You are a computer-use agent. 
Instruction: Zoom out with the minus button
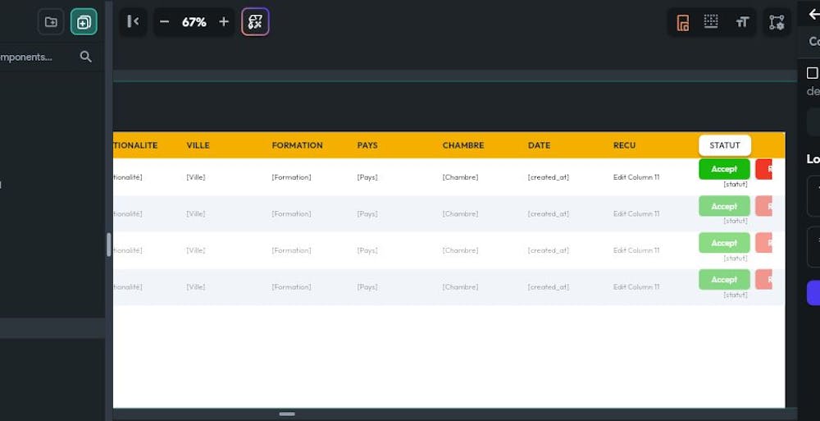[x=164, y=21]
